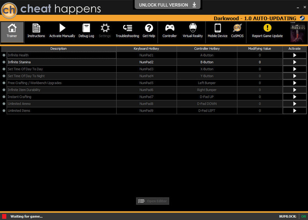Activate Infinite Stamina cheat arrow
Screen dimensions: 308x220
[294, 62]
